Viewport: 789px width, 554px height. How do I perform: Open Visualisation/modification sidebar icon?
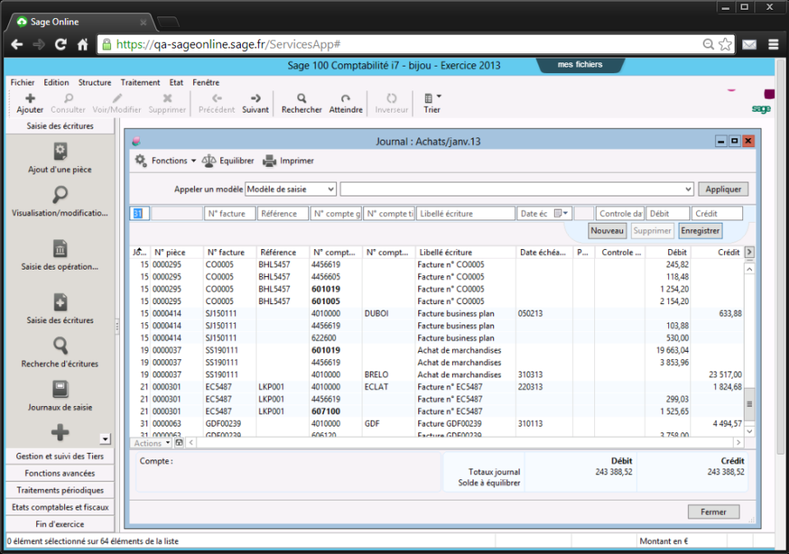coord(60,195)
